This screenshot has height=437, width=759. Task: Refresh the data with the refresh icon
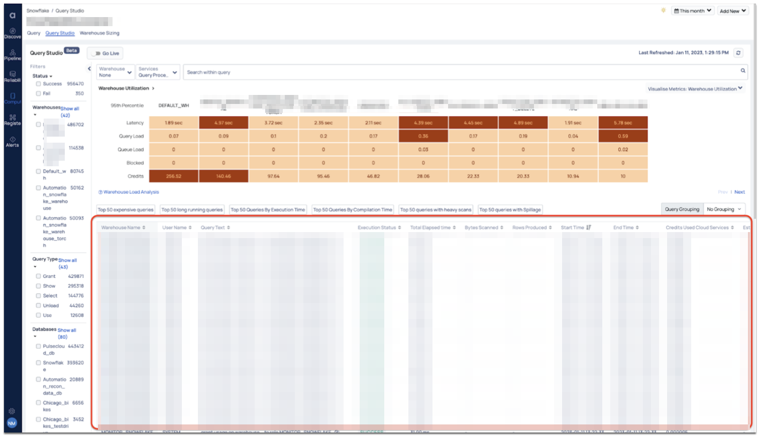[738, 53]
